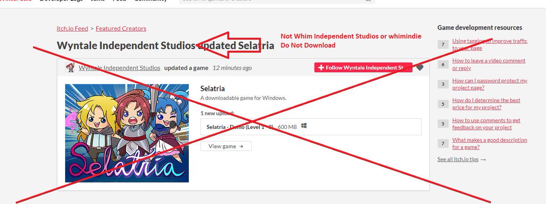Follow Wyntale Independent Studios
The height and width of the screenshot is (204, 546).
(x=363, y=67)
